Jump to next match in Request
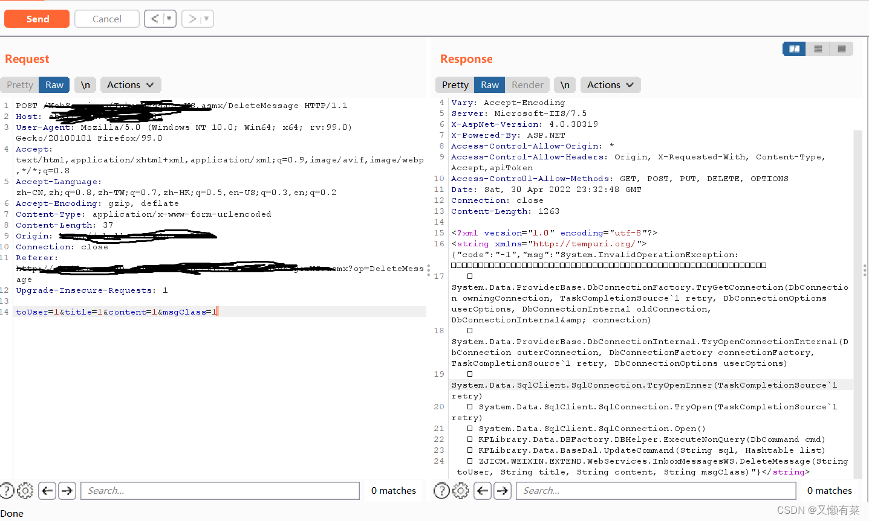Screen dimensions: 869x521 point(67,491)
